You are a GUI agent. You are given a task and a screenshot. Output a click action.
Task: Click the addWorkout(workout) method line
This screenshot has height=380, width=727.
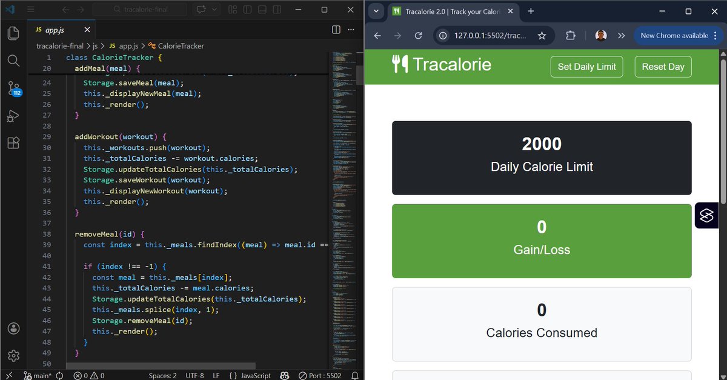pyautogui.click(x=120, y=137)
